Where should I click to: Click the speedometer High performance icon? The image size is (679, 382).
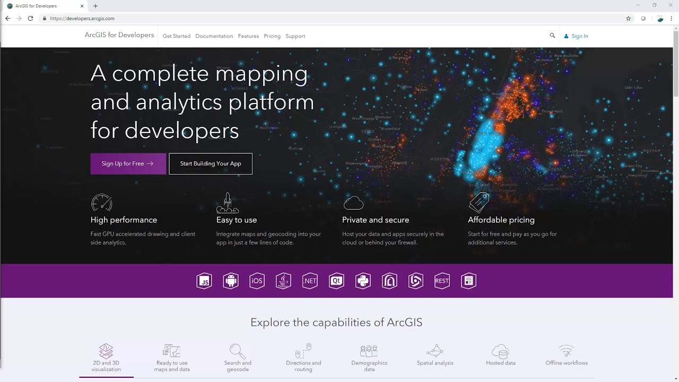(x=102, y=203)
